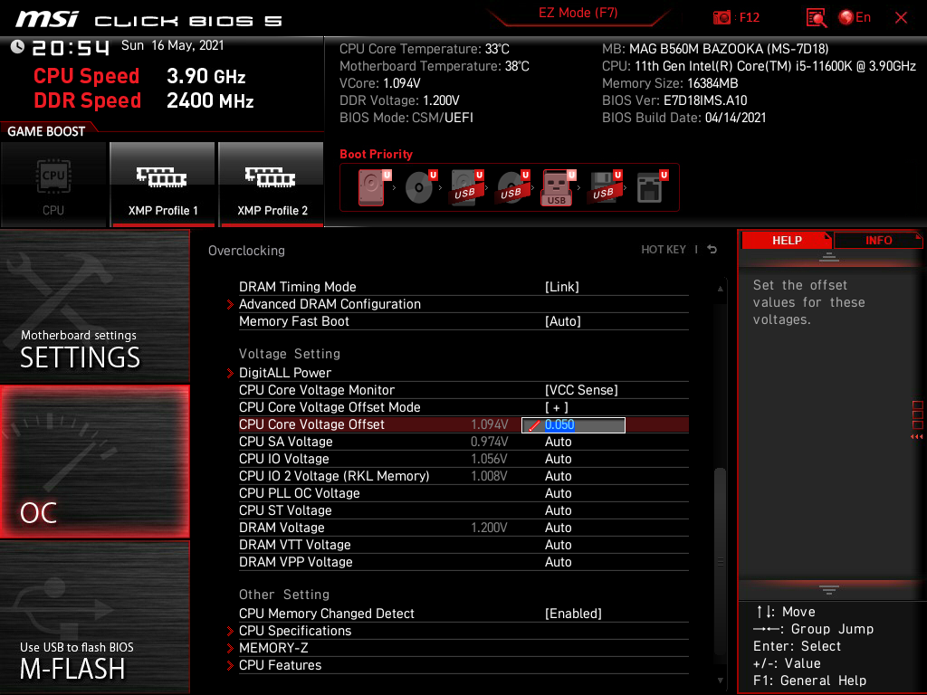
Task: Select the CPU PLL OC Voltage row
Action: [x=463, y=493]
